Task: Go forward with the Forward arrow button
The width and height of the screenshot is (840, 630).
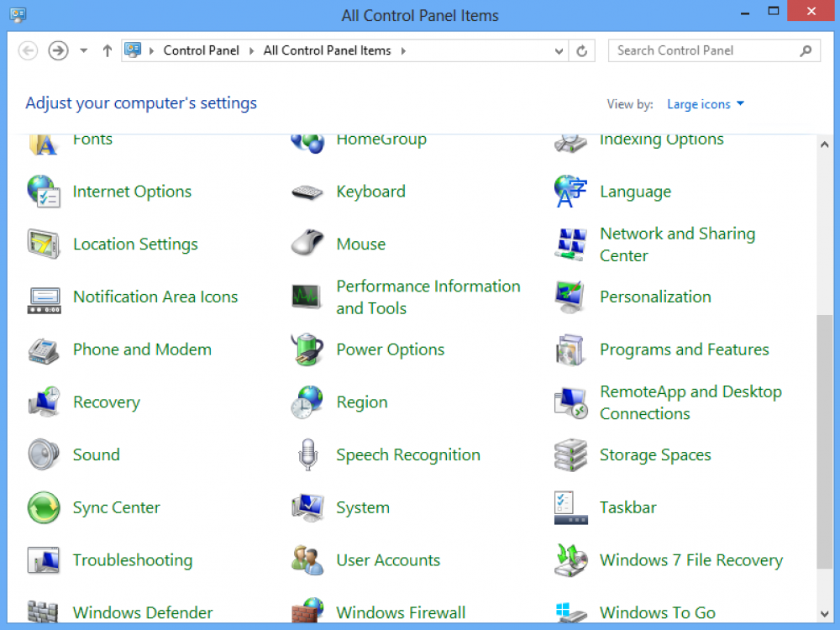Action: coord(58,51)
